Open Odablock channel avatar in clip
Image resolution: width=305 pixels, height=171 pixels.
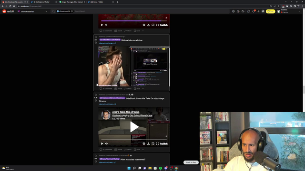pos(106,114)
